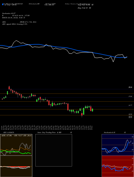The image size is (134, 177).
Task: Click the 27.02 price axis label
Action: (x=130, y=96)
